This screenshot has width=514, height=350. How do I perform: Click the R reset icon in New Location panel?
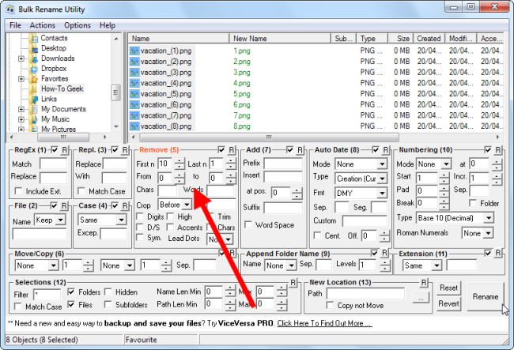tap(425, 282)
